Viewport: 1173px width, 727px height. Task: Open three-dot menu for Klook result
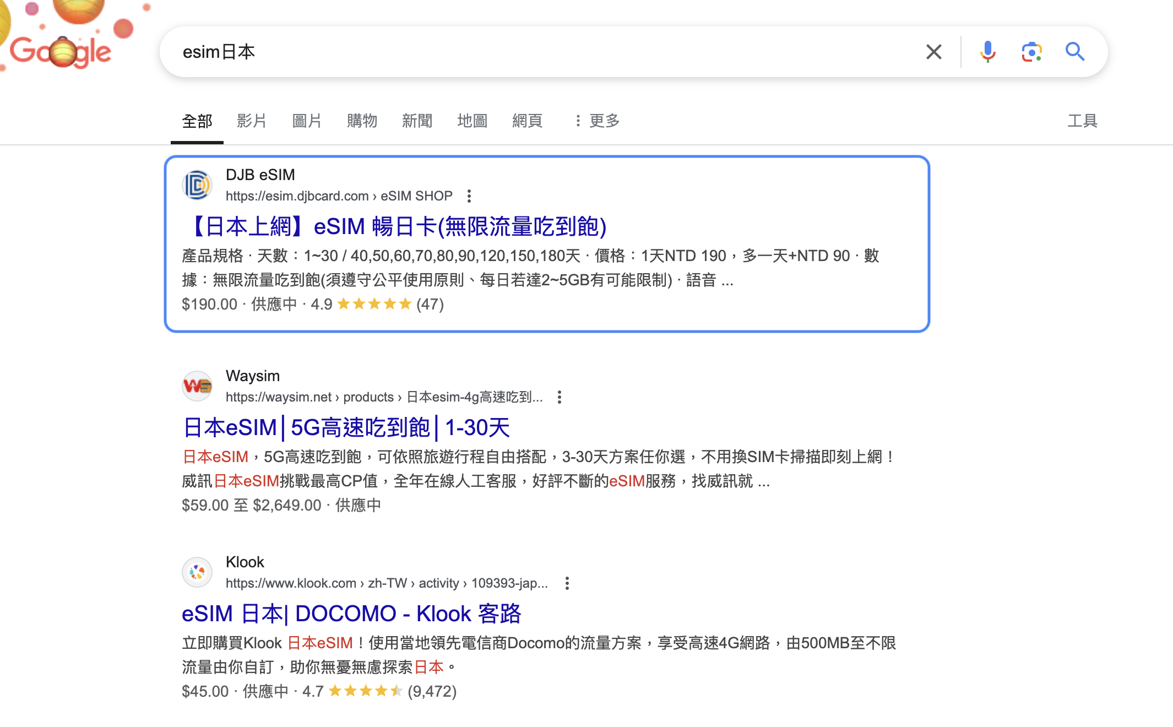pos(567,583)
